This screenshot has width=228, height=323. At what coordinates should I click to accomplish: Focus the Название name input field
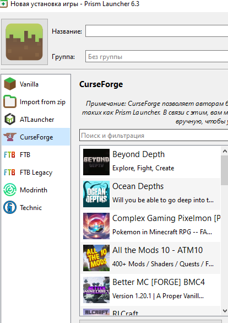point(157,31)
